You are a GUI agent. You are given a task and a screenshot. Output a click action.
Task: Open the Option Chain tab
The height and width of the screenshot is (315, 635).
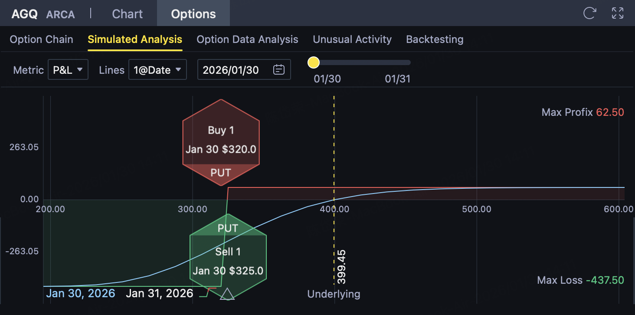coord(41,39)
